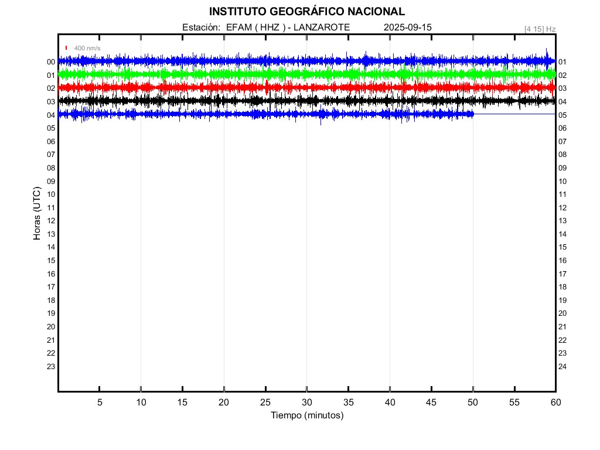Click the INSTITUTO GEOGRÁFICO NACIONAL title
This screenshot has height=450, width=600.
point(307,12)
